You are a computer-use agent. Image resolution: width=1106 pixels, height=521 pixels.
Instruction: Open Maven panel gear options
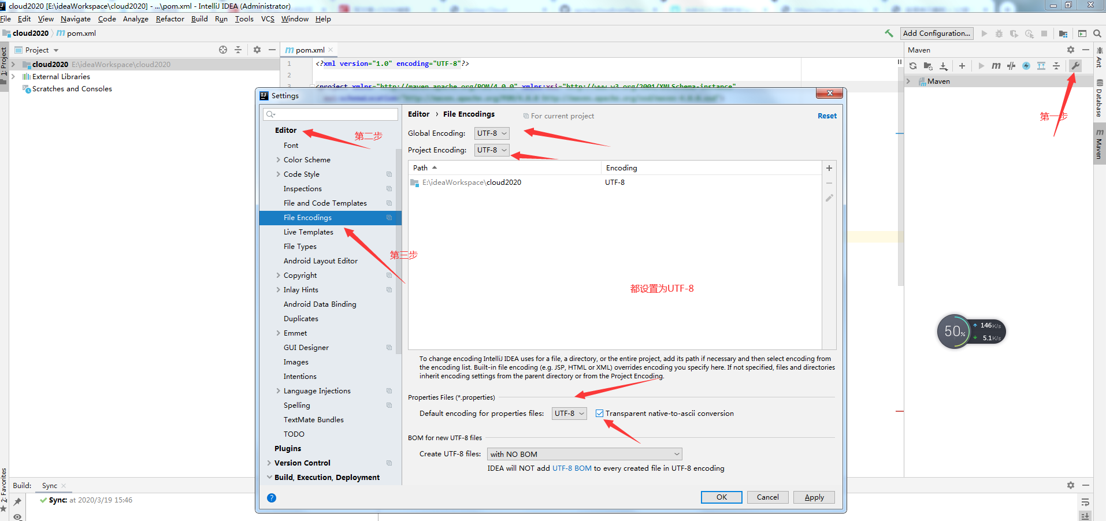pyautogui.click(x=1071, y=50)
